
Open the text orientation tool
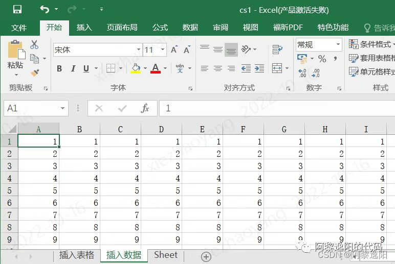[246, 50]
